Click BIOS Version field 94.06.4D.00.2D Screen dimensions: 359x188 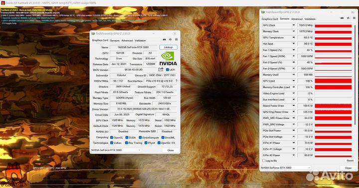pos(134,70)
